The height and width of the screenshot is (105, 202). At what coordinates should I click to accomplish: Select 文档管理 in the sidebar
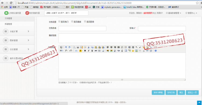click(17, 18)
